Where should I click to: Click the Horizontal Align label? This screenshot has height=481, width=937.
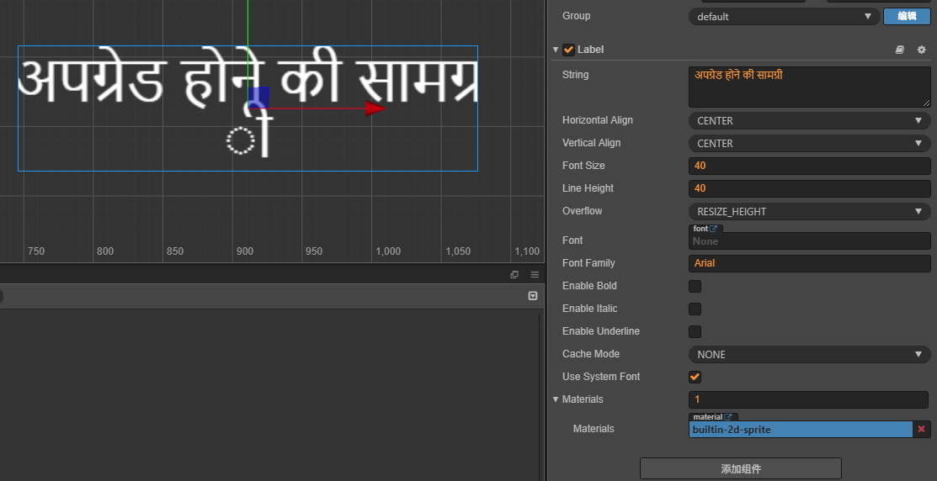[598, 120]
